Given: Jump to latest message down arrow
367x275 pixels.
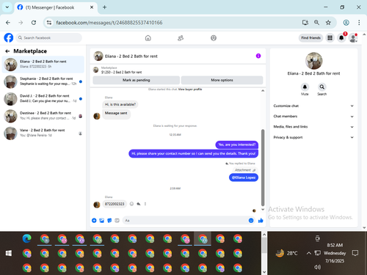Looking at the screenshot, I should click(263, 210).
